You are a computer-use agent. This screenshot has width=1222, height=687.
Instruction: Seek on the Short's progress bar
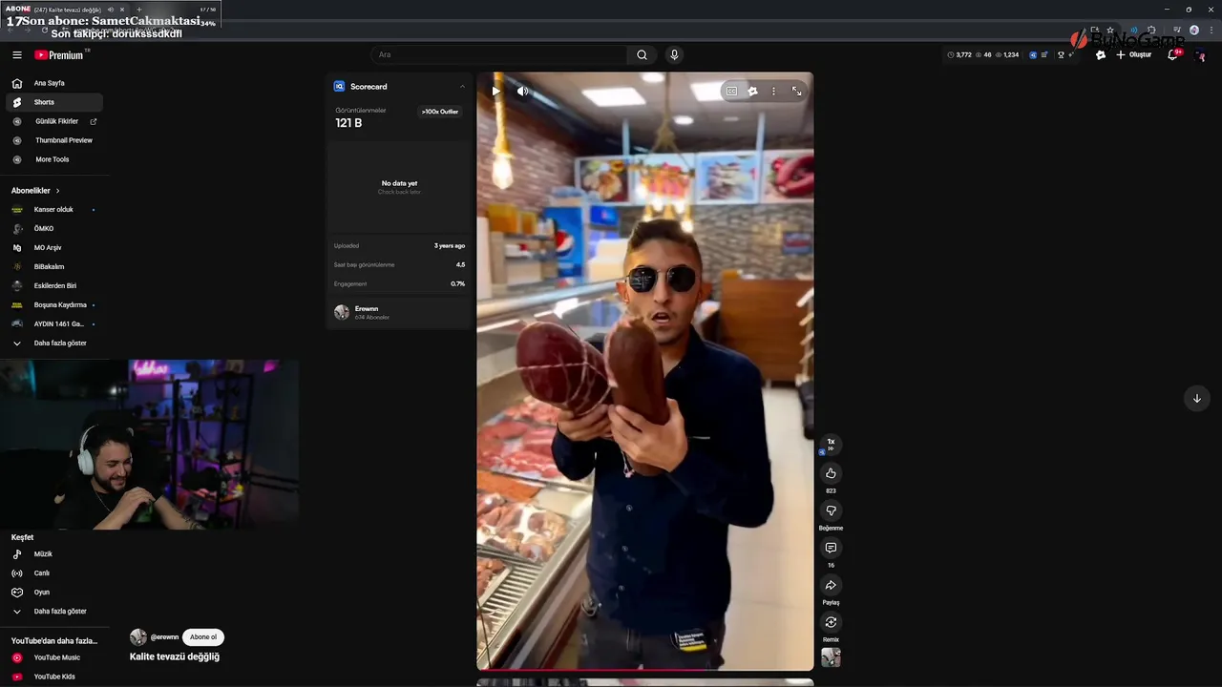coord(645,670)
